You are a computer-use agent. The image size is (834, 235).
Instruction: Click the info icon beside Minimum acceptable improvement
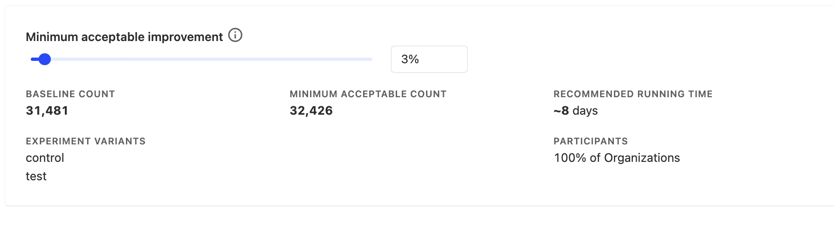(235, 35)
